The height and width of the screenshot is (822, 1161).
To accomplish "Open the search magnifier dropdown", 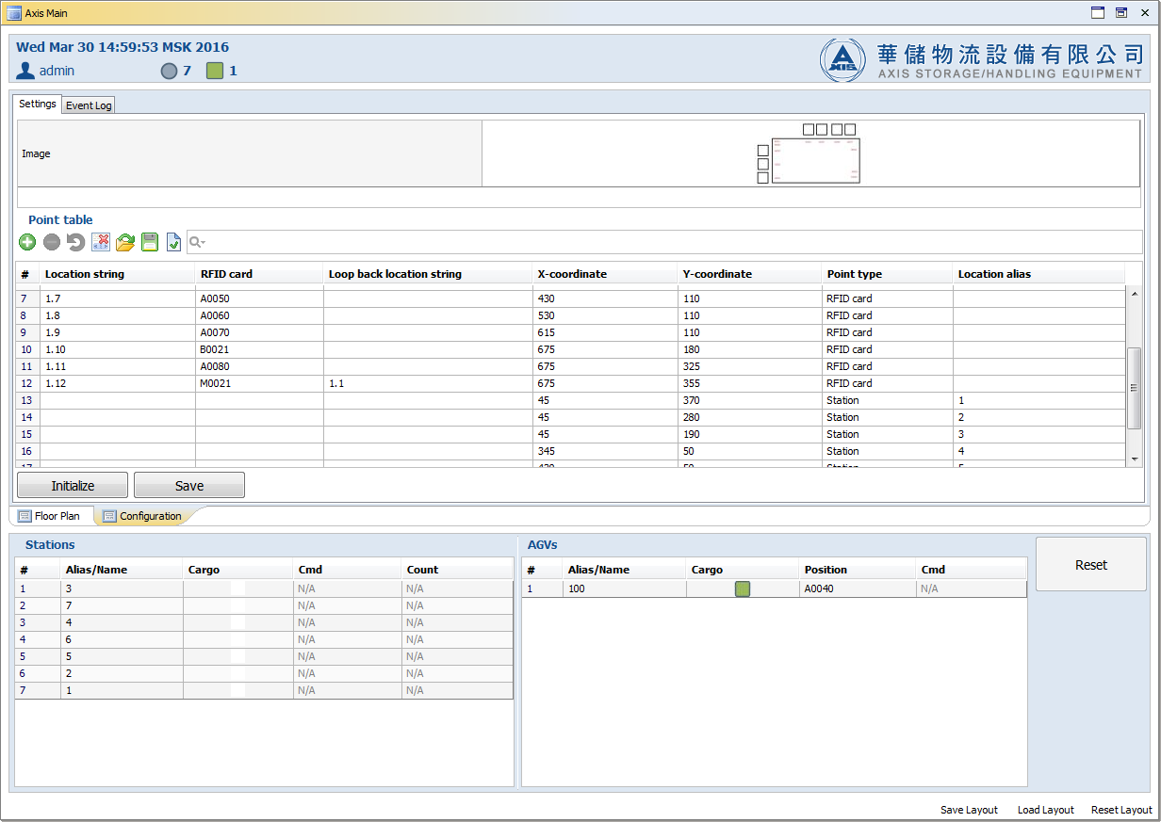I will coord(197,242).
